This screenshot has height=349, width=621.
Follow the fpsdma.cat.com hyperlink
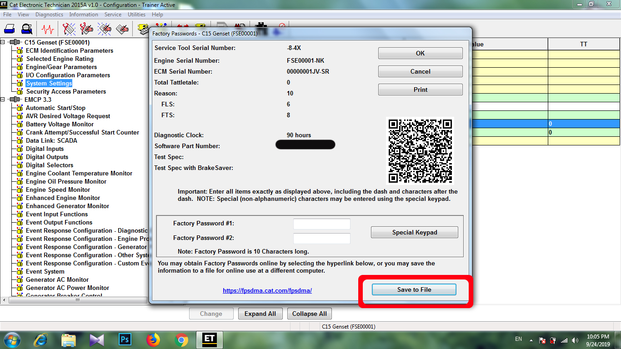[x=267, y=290]
